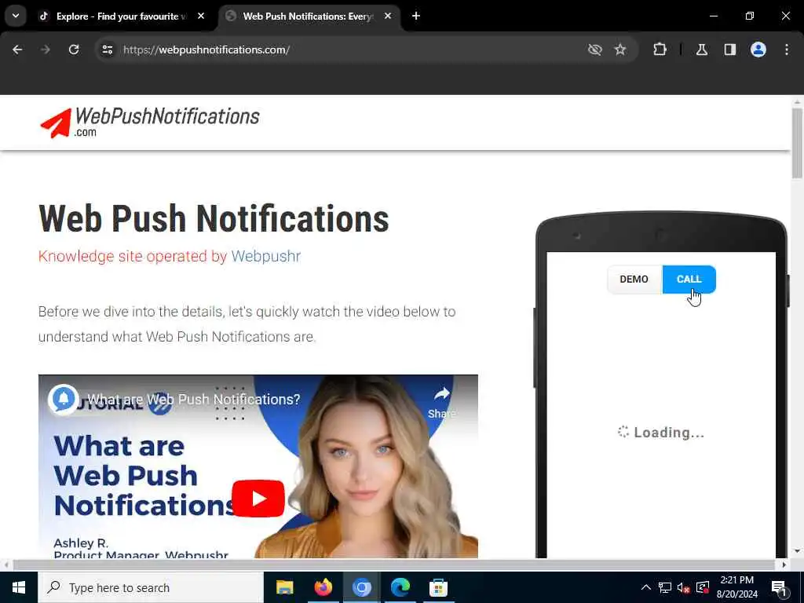Image resolution: width=804 pixels, height=603 pixels.
Task: Open the taskbar clock and date
Action: tap(736, 587)
